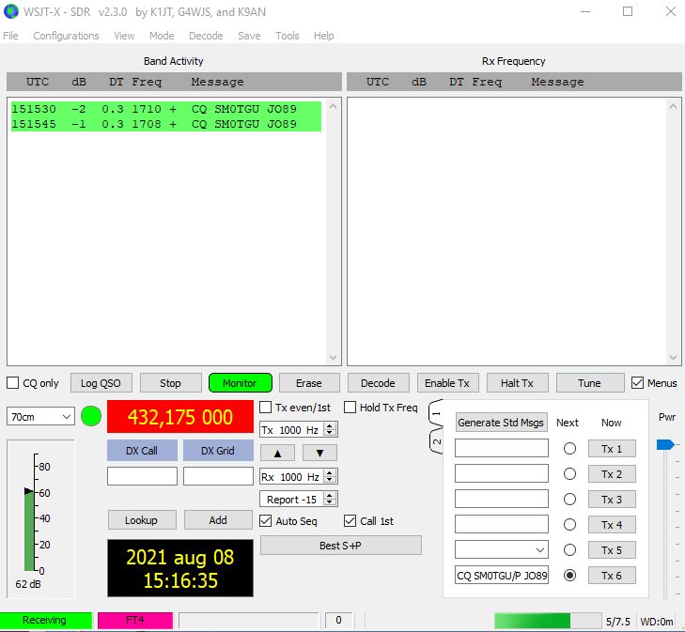Open the 70cm band dropdown
The height and width of the screenshot is (632, 685).
tap(40, 416)
